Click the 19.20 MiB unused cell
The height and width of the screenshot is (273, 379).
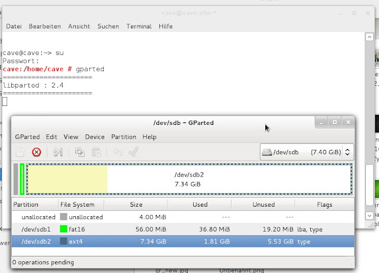tap(278, 229)
